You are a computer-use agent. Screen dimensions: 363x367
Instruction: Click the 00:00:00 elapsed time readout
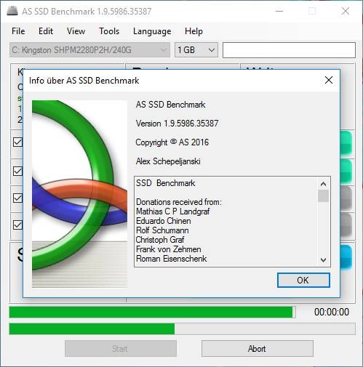pyautogui.click(x=332, y=312)
